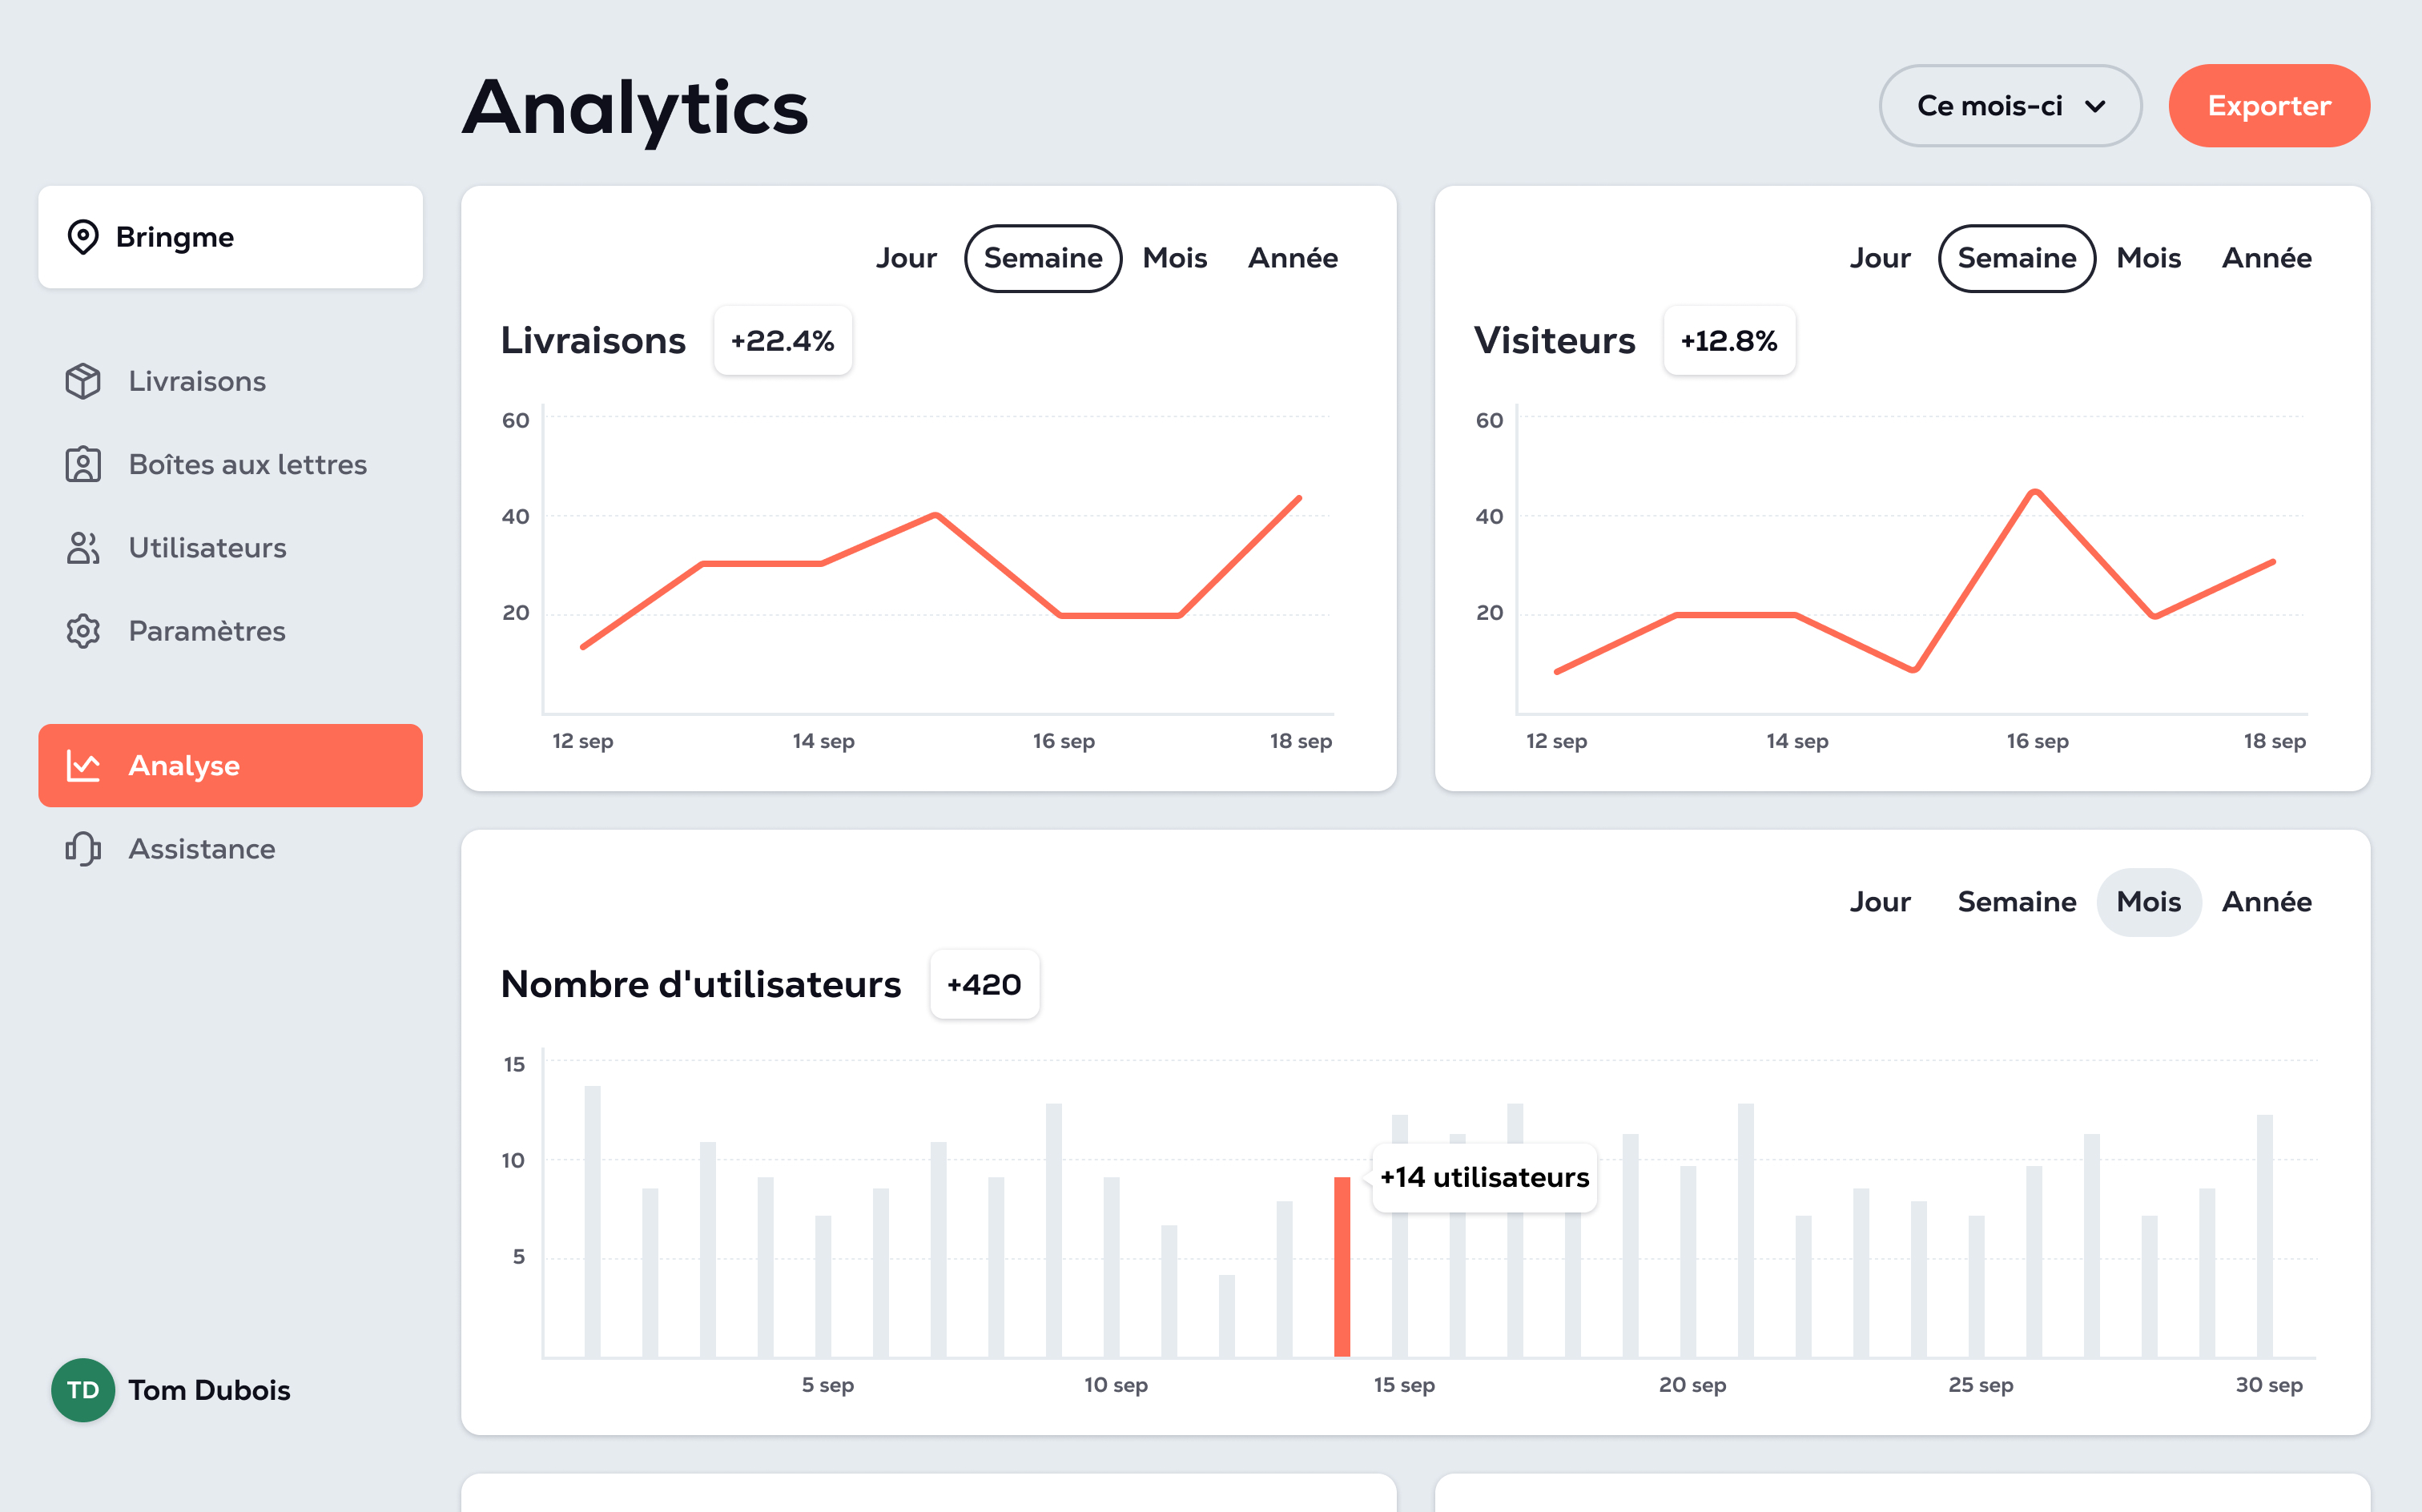Select Mois on Nombre d'utilisateurs chart

[x=2149, y=902]
